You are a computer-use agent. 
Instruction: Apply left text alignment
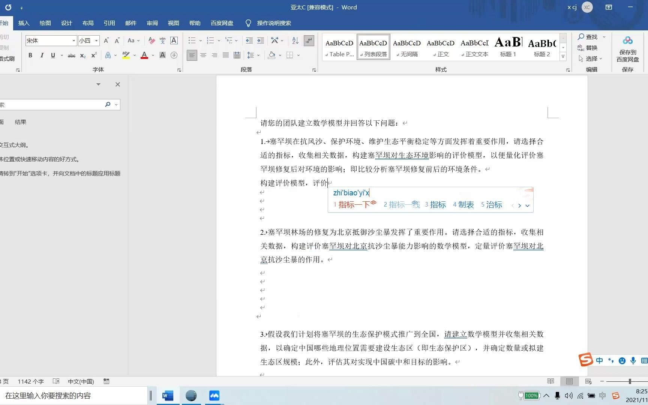192,55
